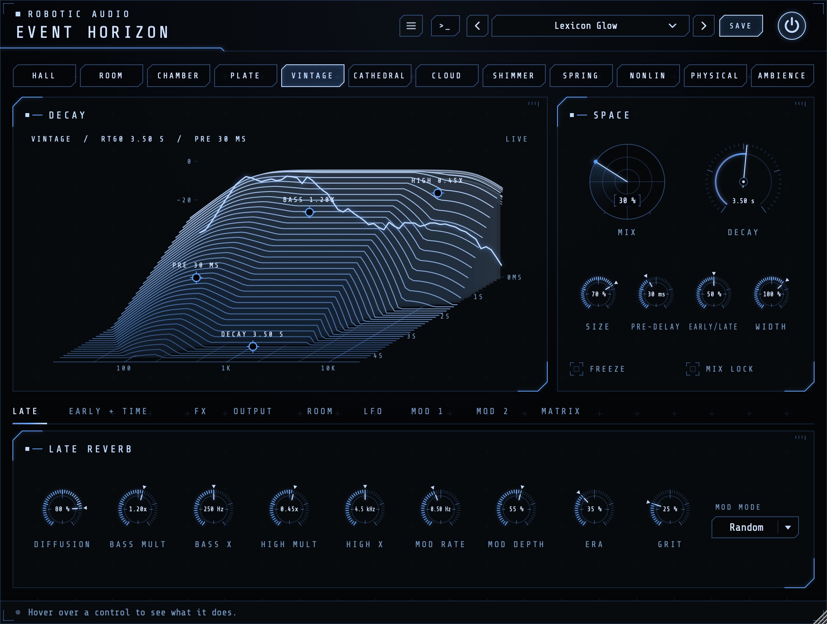
Task: Select the BASS 1.20X graph node
Action: [x=309, y=212]
